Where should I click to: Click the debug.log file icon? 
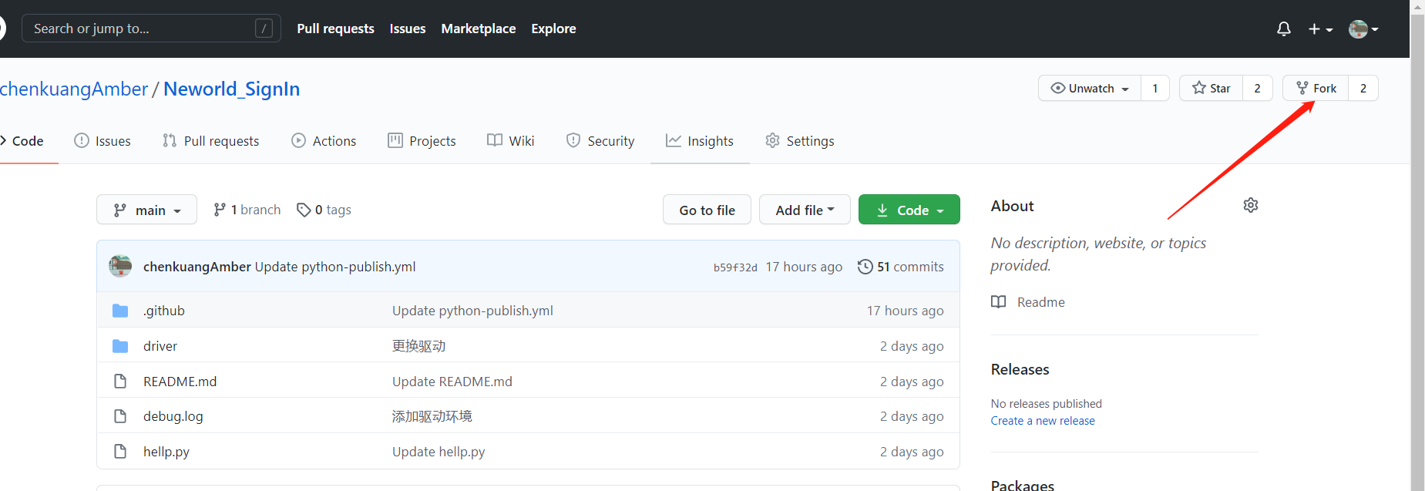(x=120, y=416)
